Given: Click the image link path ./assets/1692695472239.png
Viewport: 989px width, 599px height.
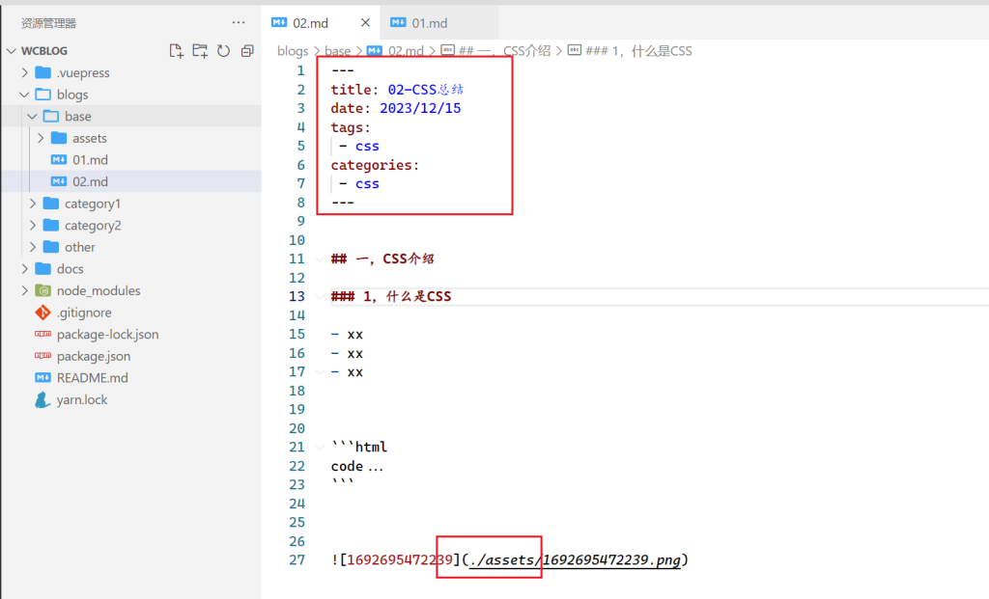Looking at the screenshot, I should [576, 560].
